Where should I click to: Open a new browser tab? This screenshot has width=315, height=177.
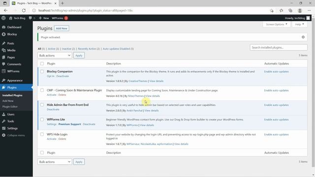63,3
